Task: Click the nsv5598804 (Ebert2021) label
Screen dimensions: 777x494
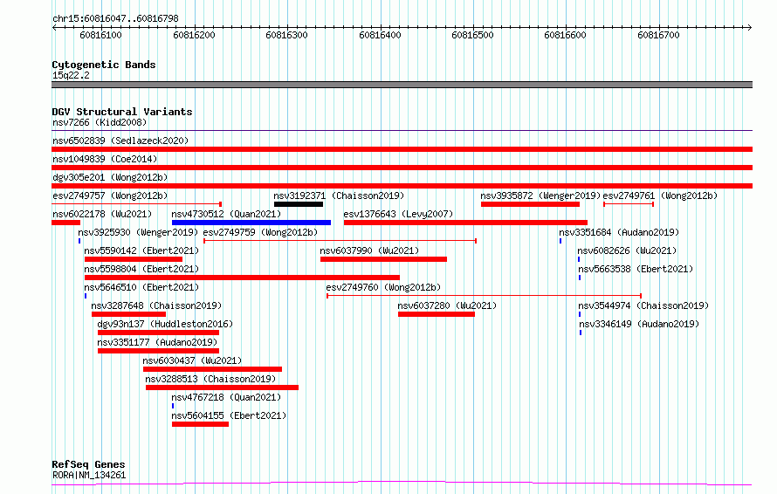Action: pos(141,269)
